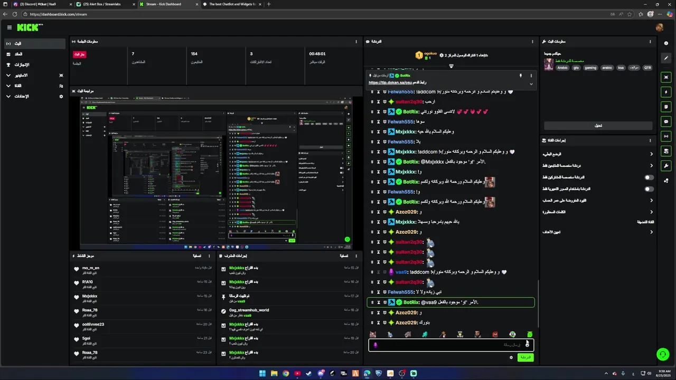The width and height of the screenshot is (676, 380).
Task: Open channel actions panel three-dot menu
Action: point(650,140)
